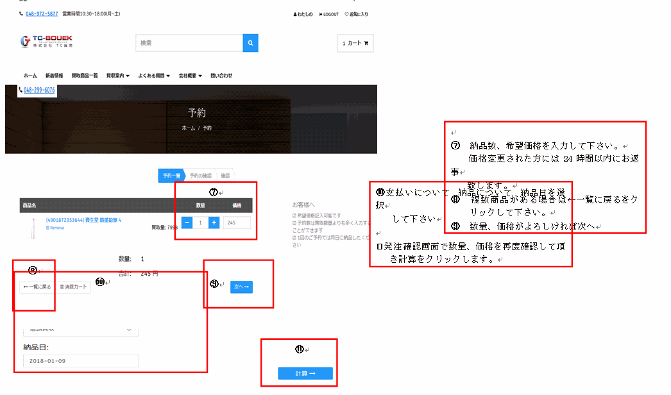Expand the よくある質問 dropdown menu
The height and width of the screenshot is (395, 671).
[x=154, y=76]
